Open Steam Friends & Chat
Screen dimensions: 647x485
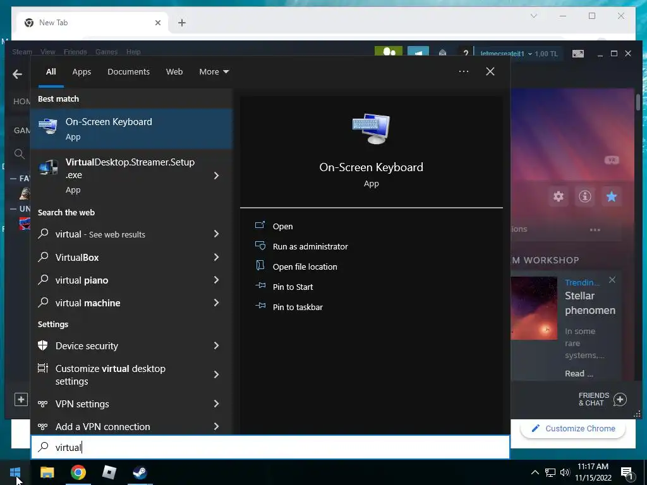coord(602,399)
